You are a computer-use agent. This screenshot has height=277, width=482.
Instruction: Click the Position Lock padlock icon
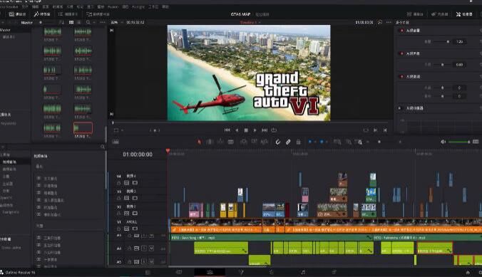tap(298, 142)
